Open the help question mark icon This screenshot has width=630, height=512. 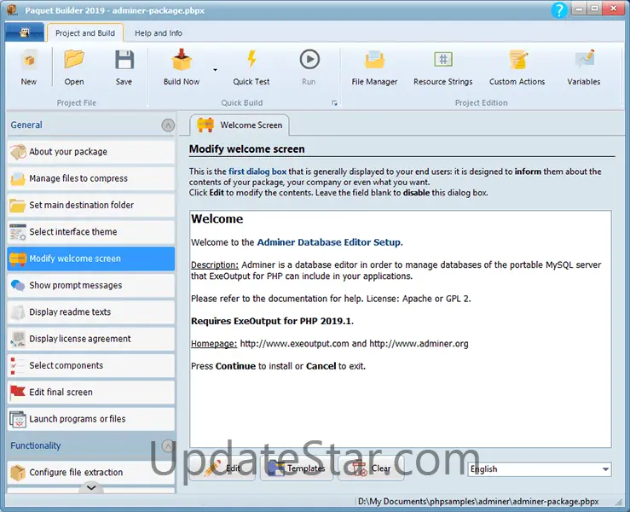coord(559,10)
